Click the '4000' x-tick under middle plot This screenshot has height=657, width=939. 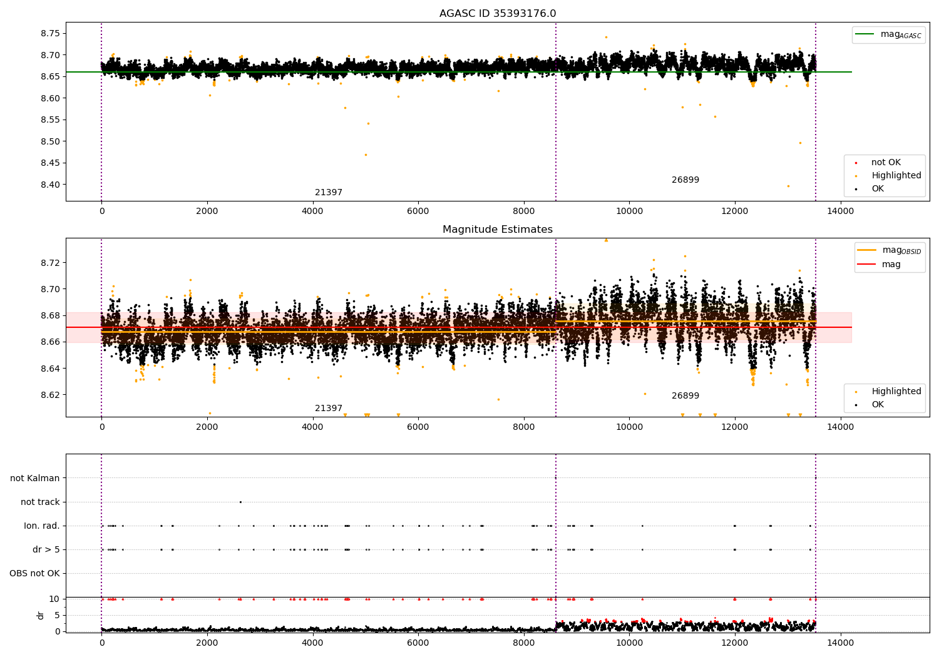click(312, 427)
